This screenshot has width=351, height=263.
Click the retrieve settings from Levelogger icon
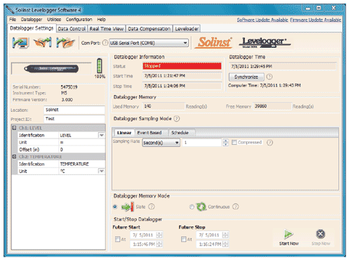tap(20, 43)
